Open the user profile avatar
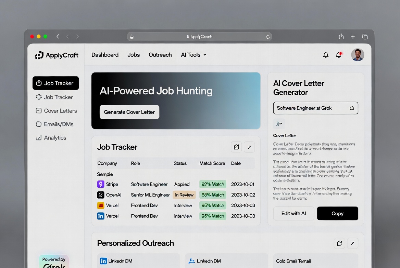This screenshot has height=268, width=400. (x=358, y=55)
